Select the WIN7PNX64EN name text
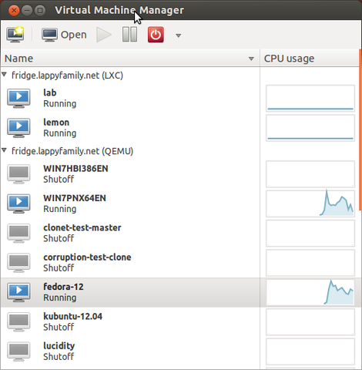Screen dimensions: 362x370 pos(75,198)
